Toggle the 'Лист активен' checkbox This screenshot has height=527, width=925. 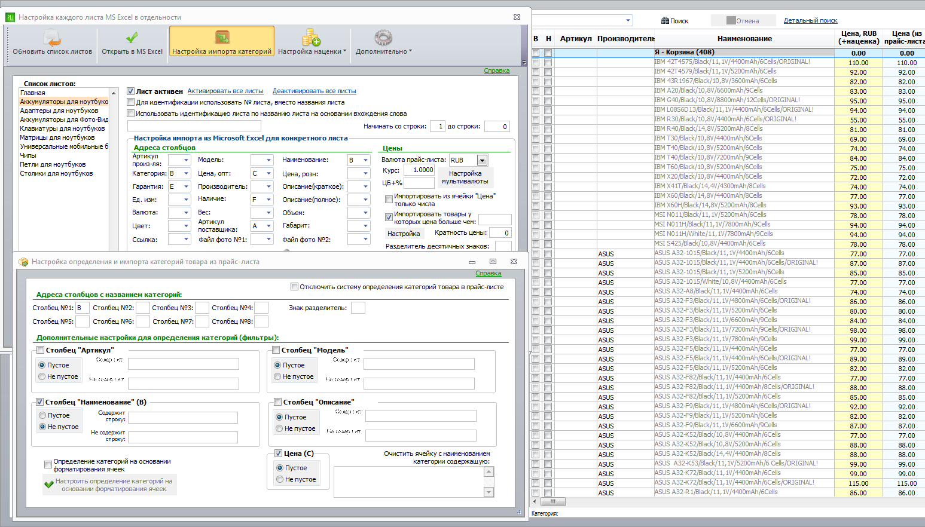pyautogui.click(x=131, y=91)
